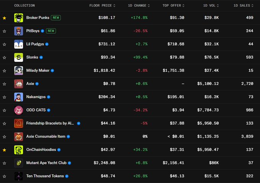
Task: Unfavorite the Broker Punks star
Action: [x=4, y=18]
